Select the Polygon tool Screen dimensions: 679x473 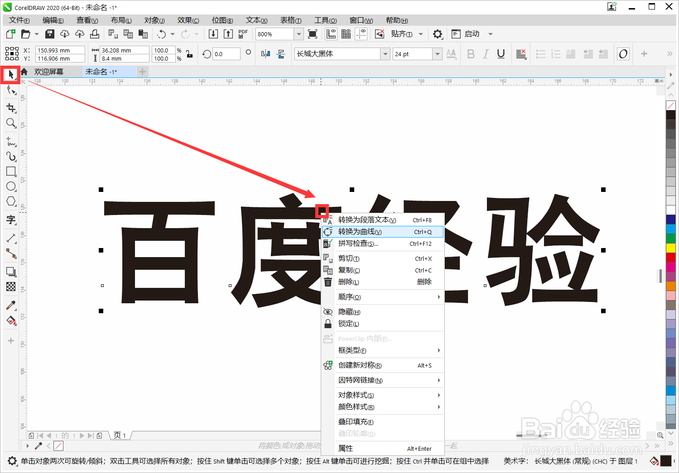(x=11, y=201)
